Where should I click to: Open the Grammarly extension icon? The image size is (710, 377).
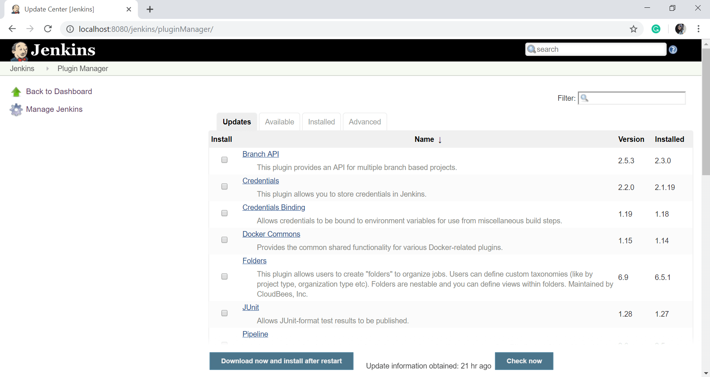[x=656, y=29]
